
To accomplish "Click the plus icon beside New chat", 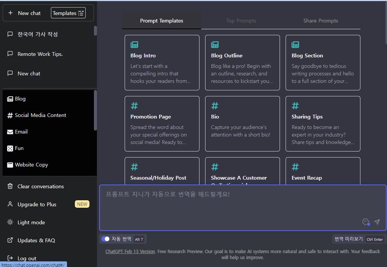I will click(10, 13).
